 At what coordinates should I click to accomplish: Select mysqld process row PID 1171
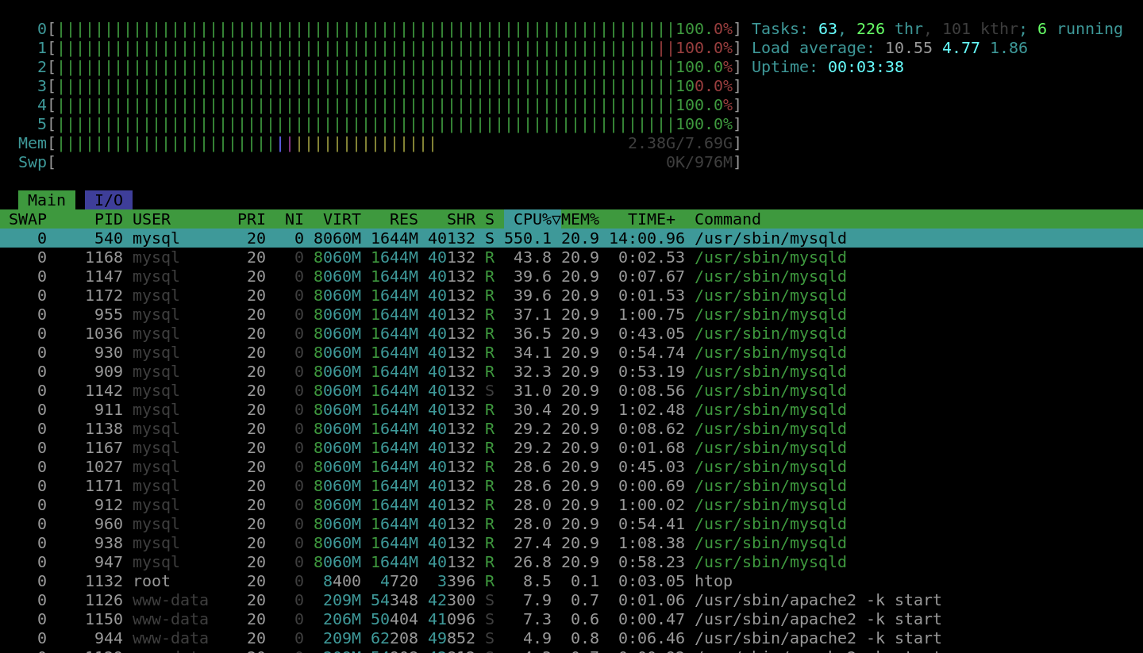click(x=571, y=486)
